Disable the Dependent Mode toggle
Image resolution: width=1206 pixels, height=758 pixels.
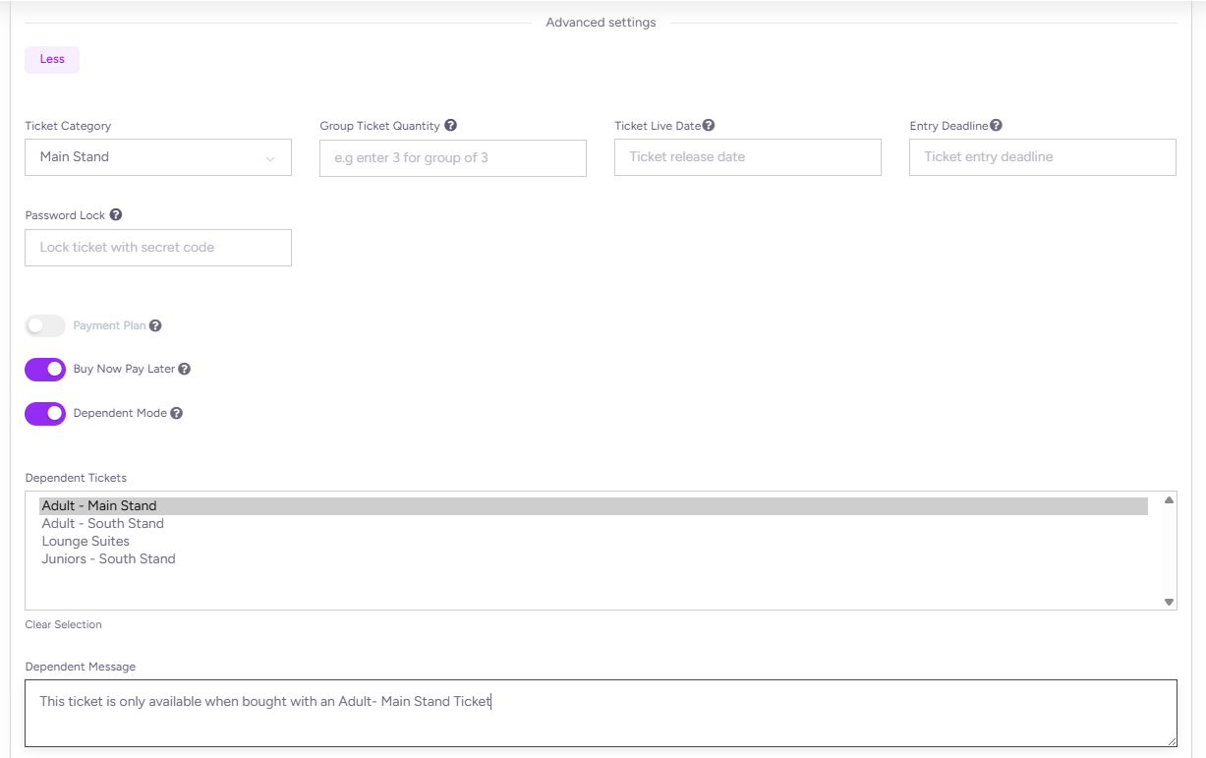tap(45, 414)
